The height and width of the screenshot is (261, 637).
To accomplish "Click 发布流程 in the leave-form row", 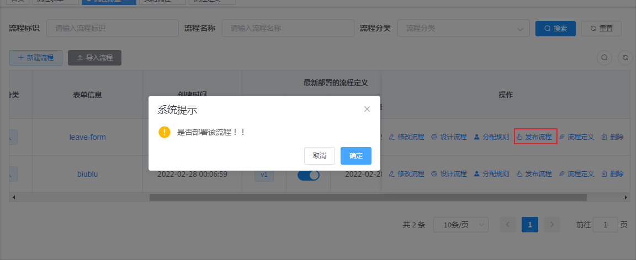I will pyautogui.click(x=534, y=137).
